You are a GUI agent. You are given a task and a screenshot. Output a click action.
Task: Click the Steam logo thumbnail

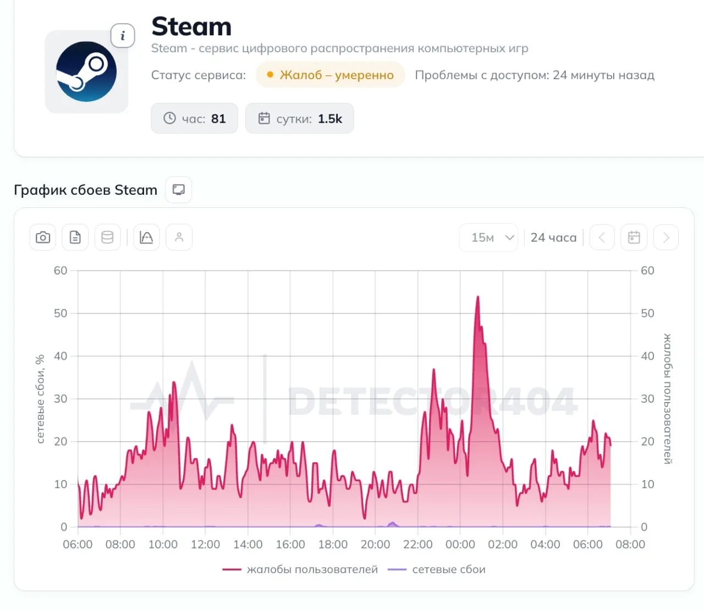86,72
